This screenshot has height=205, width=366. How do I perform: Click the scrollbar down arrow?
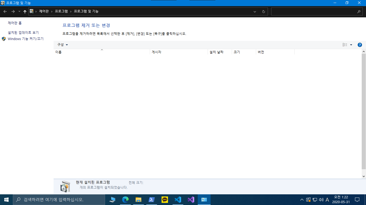point(364,176)
